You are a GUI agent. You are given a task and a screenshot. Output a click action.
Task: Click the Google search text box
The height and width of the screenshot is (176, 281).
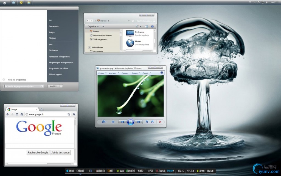40,146
